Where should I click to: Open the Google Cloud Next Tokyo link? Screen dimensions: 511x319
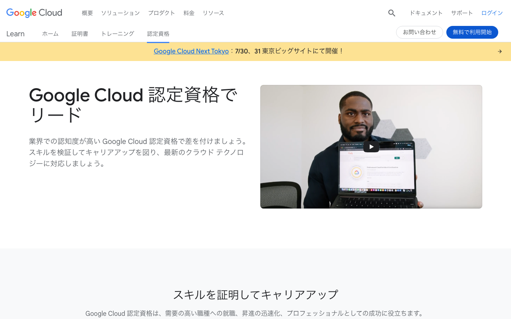click(191, 51)
